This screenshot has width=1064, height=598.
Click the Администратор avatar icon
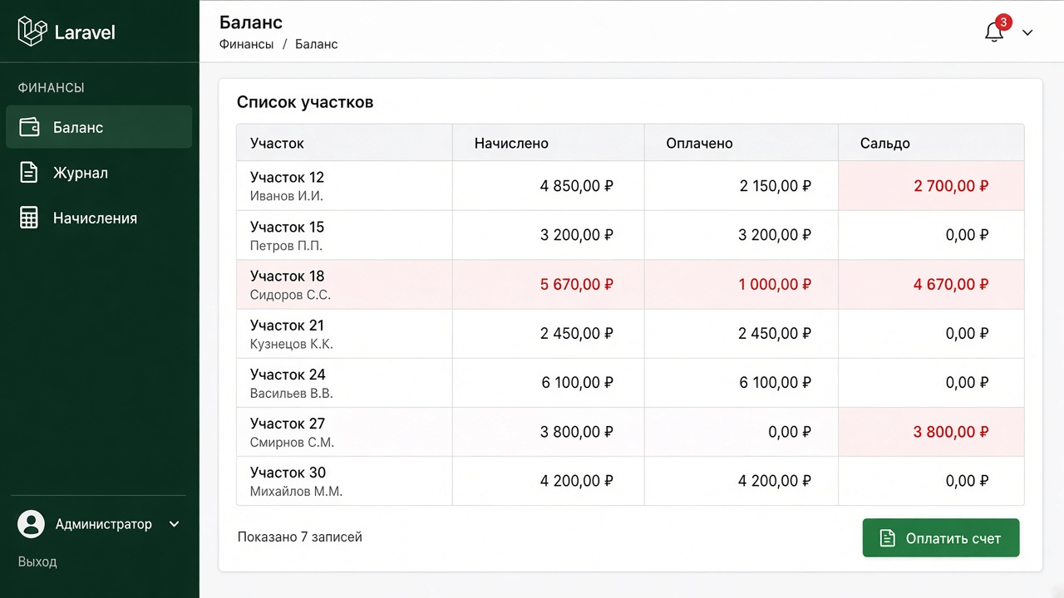[x=32, y=524]
